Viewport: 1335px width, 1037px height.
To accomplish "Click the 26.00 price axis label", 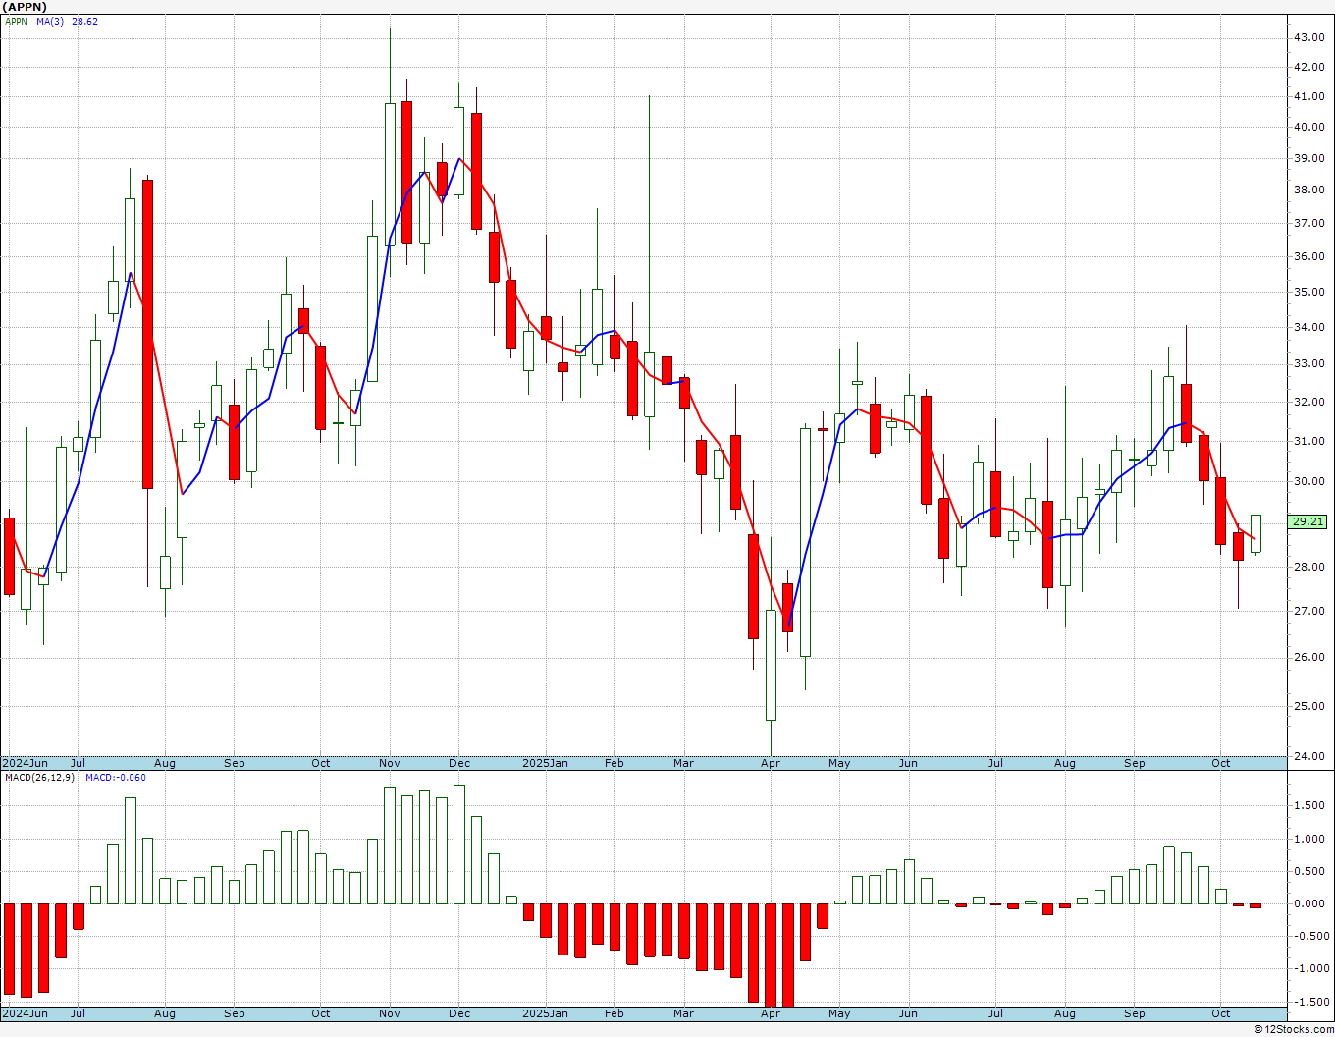I will pos(1308,657).
